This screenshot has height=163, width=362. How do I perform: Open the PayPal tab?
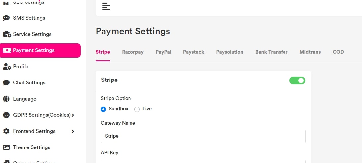163,52
